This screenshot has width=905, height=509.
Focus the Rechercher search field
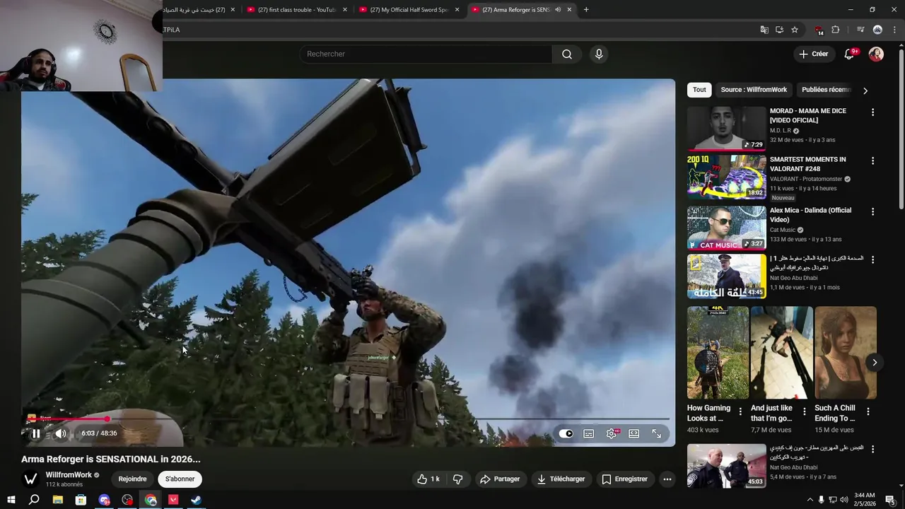pos(426,54)
